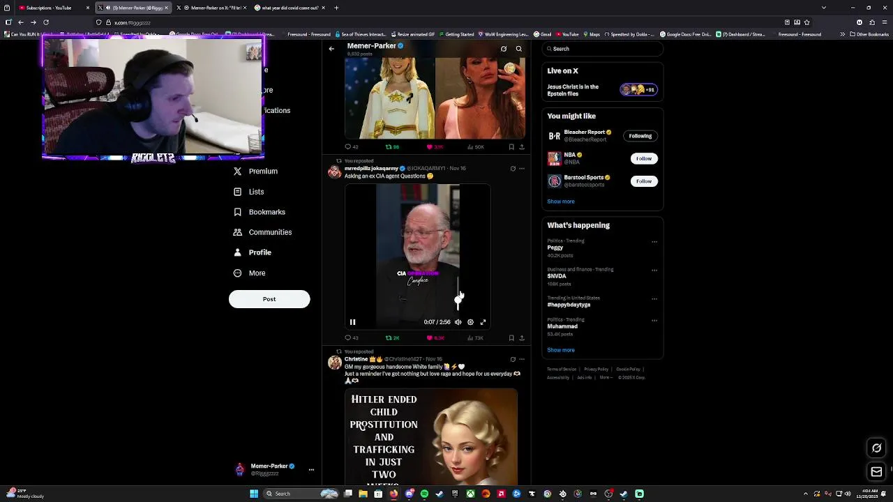Click the Grok icon in profile header
893x502 pixels.
(x=504, y=49)
